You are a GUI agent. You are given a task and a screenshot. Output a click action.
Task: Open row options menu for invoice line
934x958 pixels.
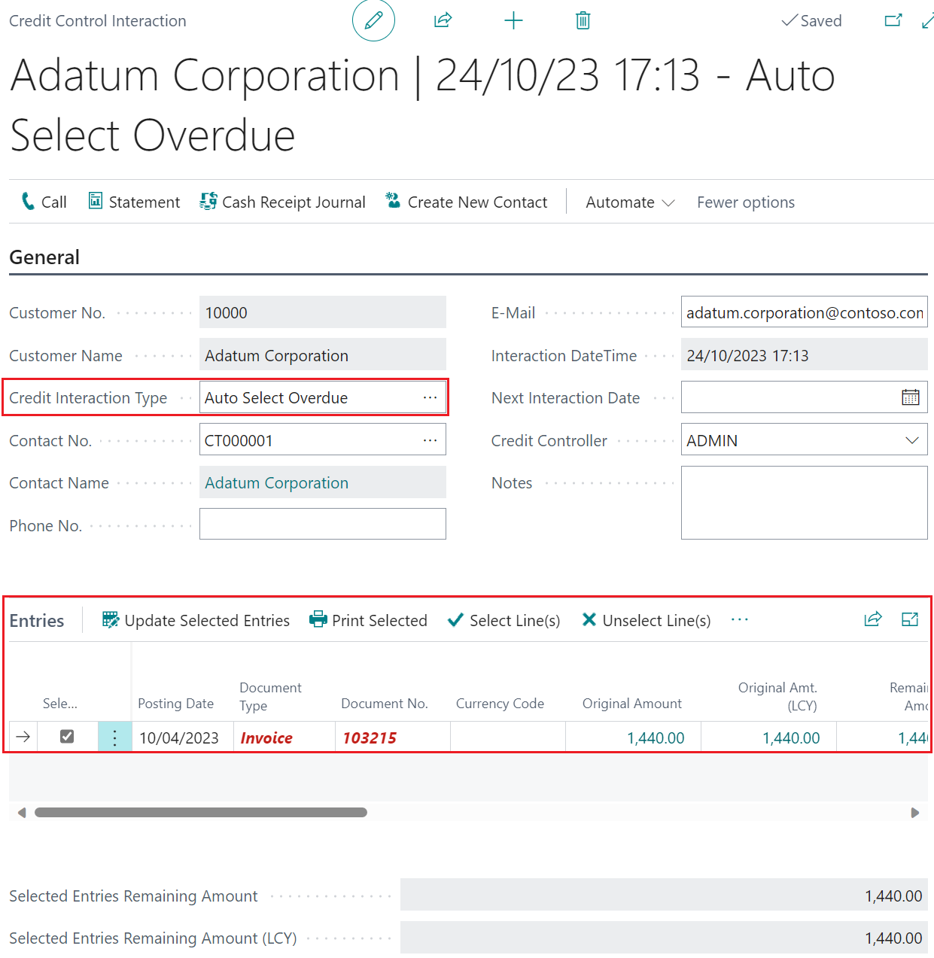[x=114, y=738]
